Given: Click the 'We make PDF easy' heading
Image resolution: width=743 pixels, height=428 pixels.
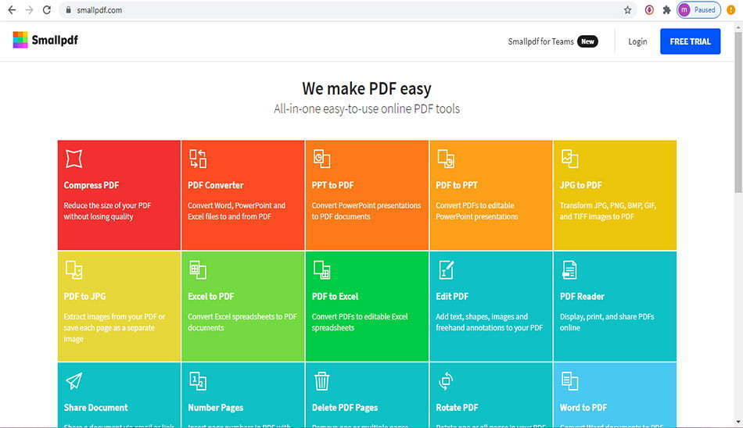Looking at the screenshot, I should (367, 88).
